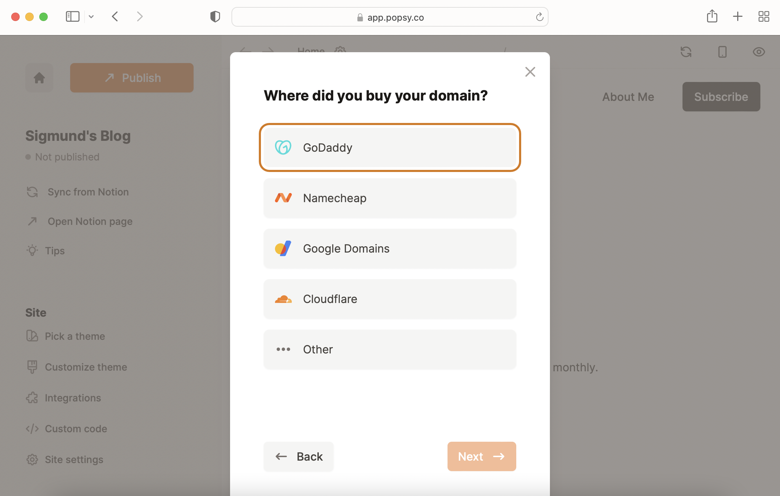Select the Google Domains option
The image size is (780, 496).
coord(390,248)
